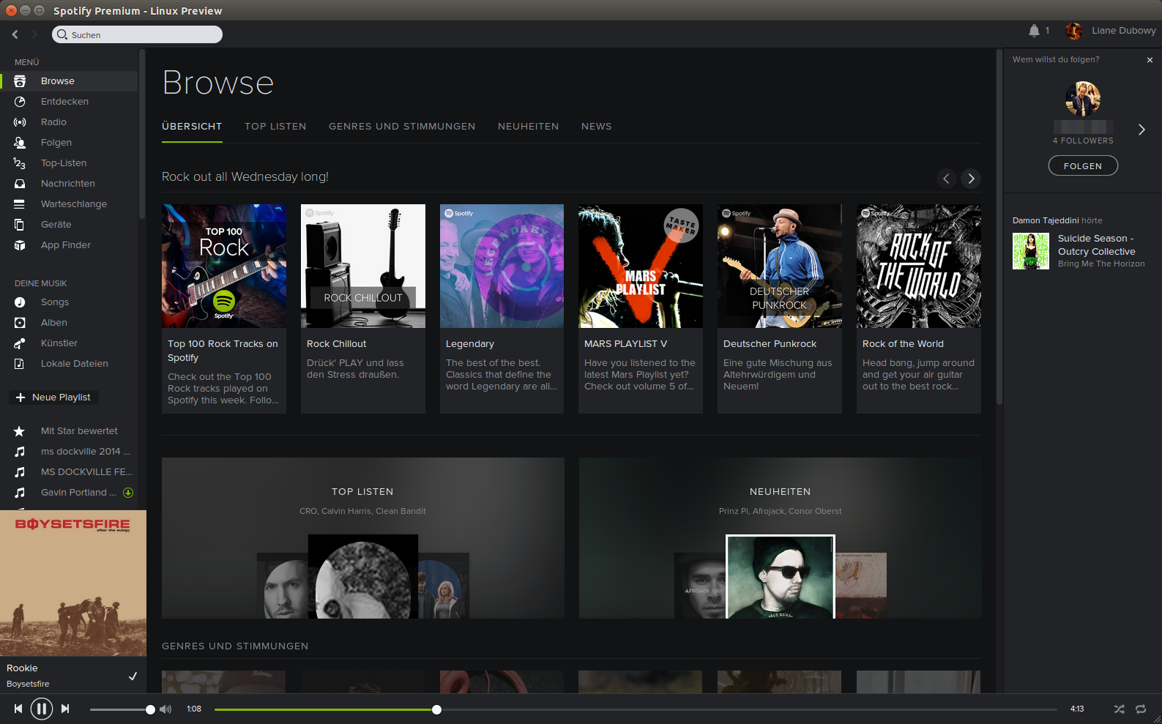Click the Liane Dubowy avatar picture
This screenshot has height=724, width=1162.
(x=1074, y=31)
